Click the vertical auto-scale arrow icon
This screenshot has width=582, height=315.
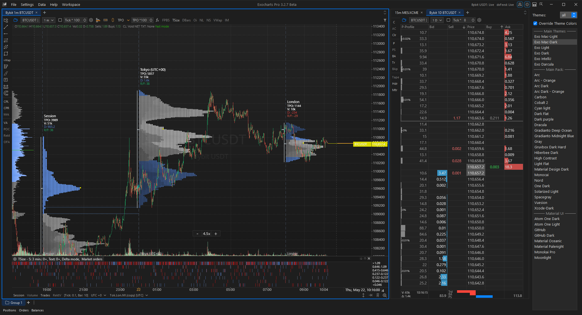[363, 295]
